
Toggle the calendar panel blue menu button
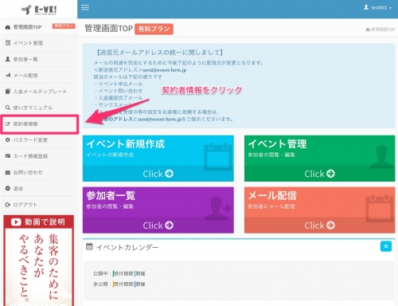[386, 246]
